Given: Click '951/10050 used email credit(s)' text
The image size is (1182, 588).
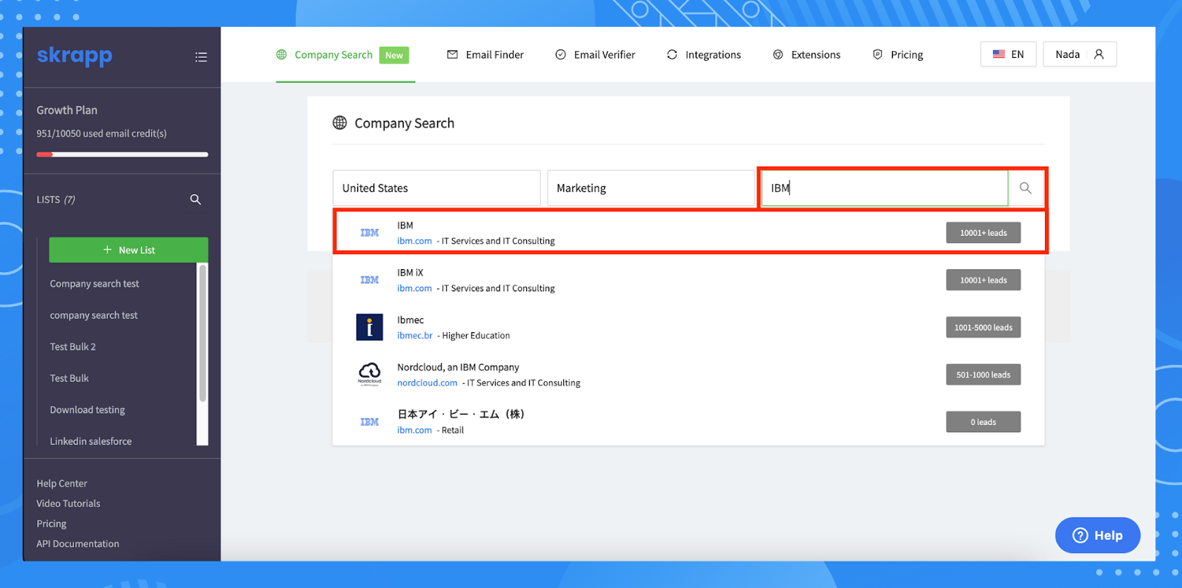Looking at the screenshot, I should pos(102,133).
